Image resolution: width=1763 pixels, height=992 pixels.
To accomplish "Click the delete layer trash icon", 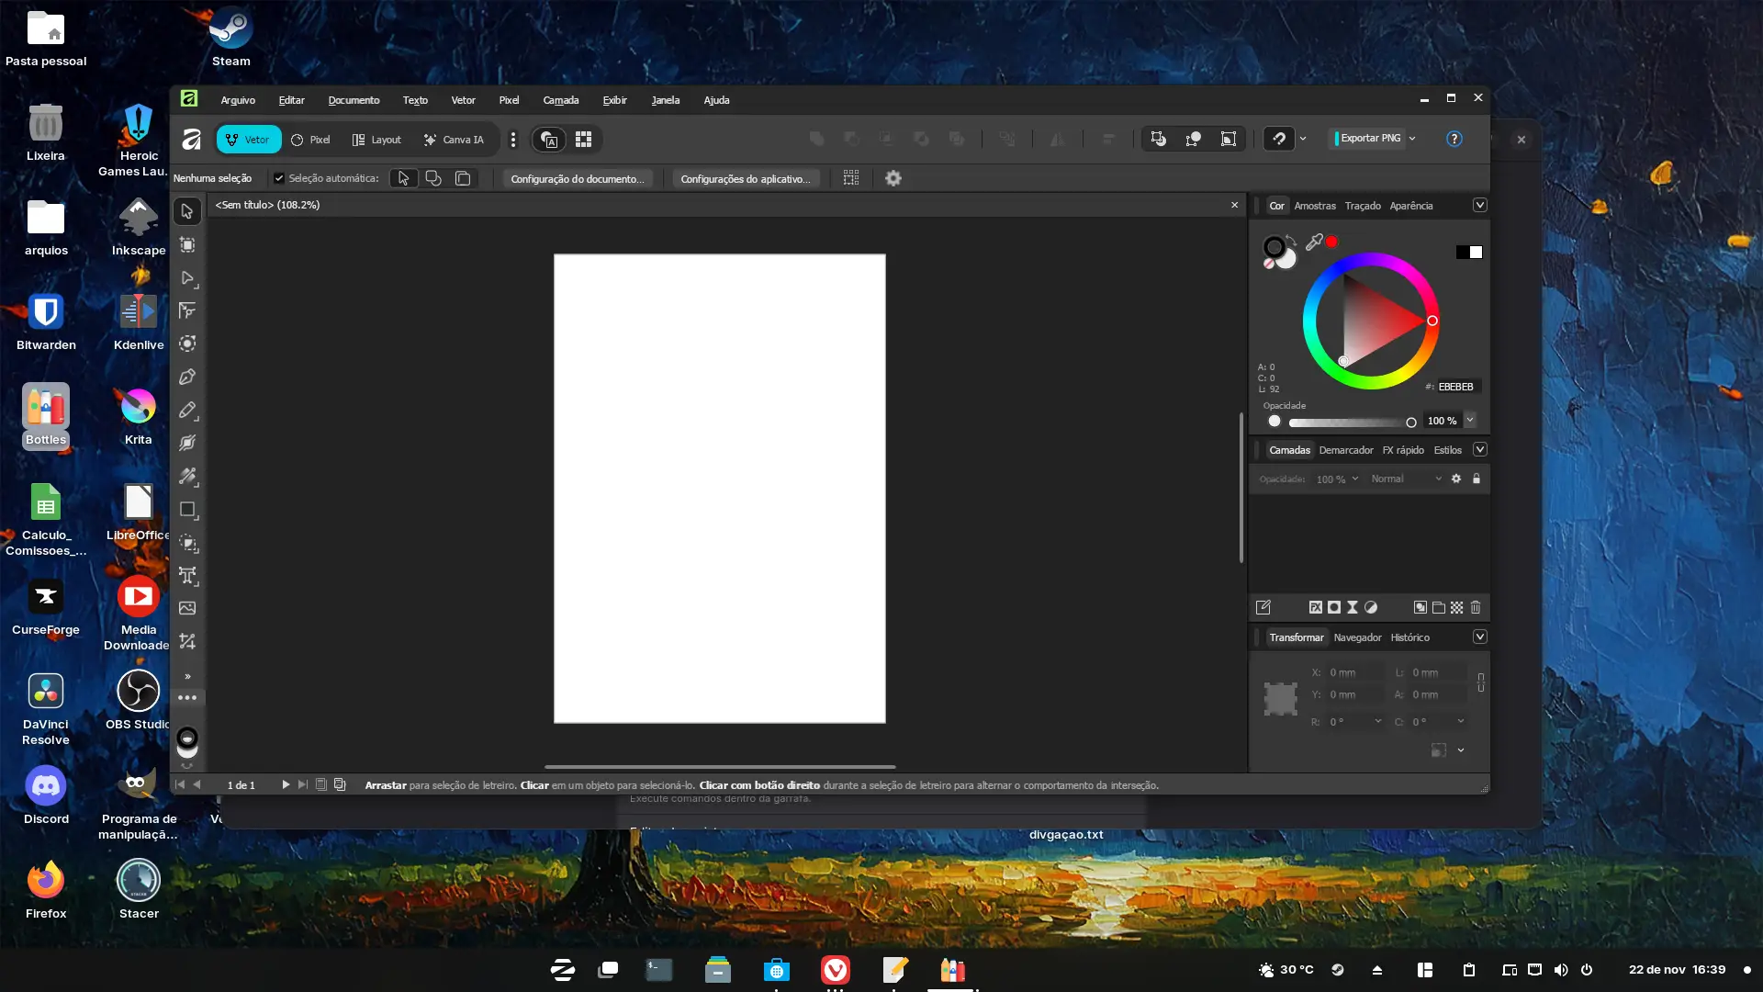I will (1476, 607).
